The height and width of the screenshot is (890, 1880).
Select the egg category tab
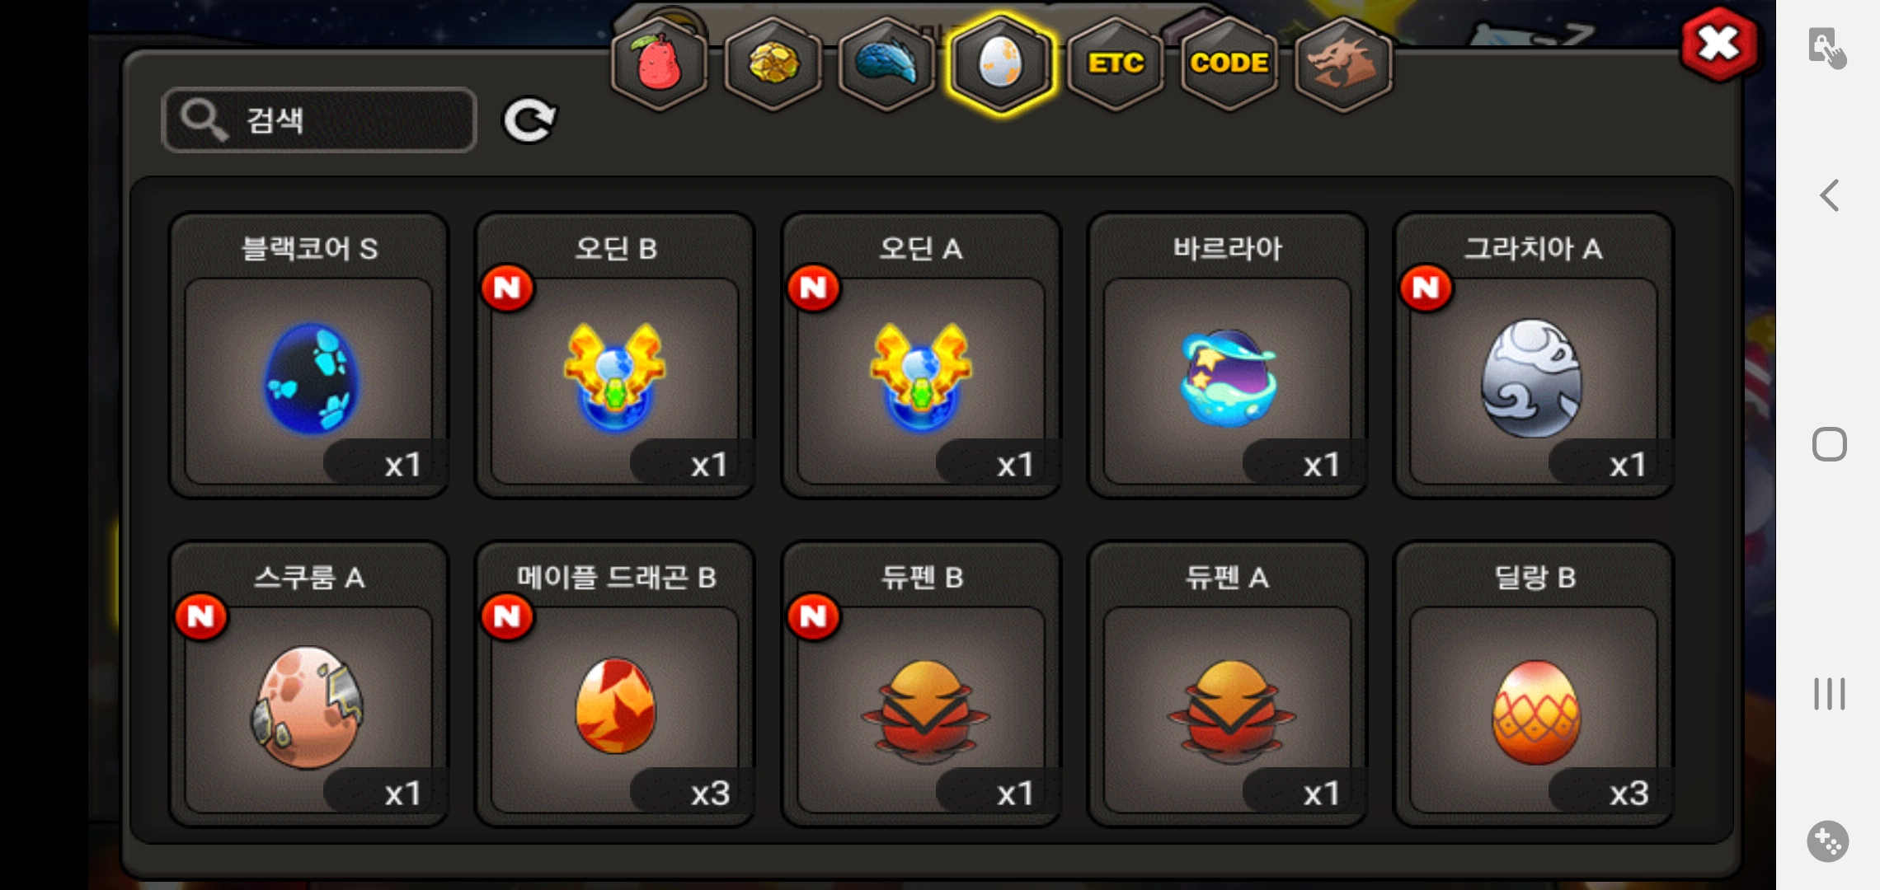point(1001,63)
